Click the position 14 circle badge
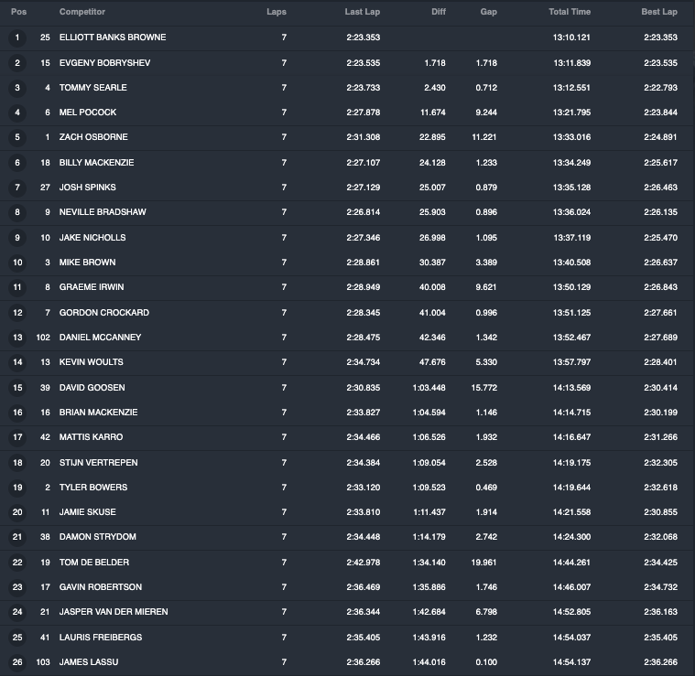 pos(17,362)
